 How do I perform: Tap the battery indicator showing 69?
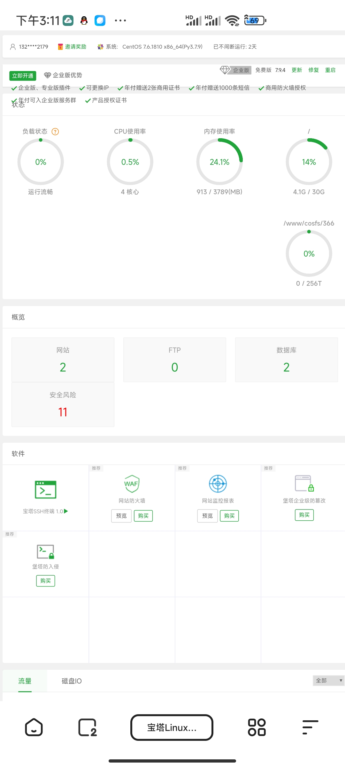pyautogui.click(x=255, y=20)
